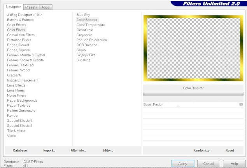Select the Frames, Textured category
The width and height of the screenshot is (247, 168).
(20, 65)
